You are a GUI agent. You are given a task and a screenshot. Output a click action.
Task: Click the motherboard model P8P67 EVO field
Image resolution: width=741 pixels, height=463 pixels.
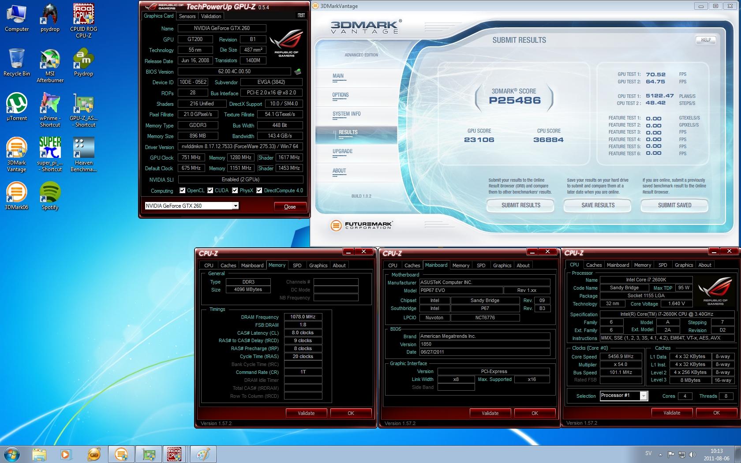461,290
